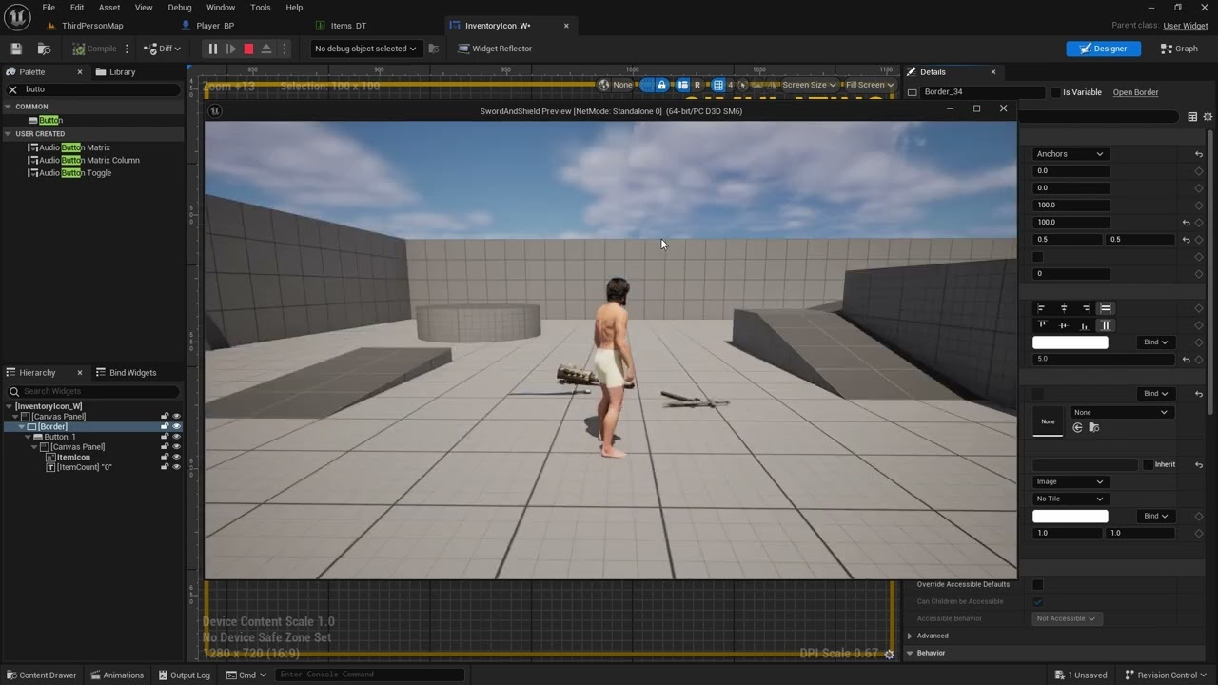
Task: Switch to Library tab
Action: coord(116,72)
